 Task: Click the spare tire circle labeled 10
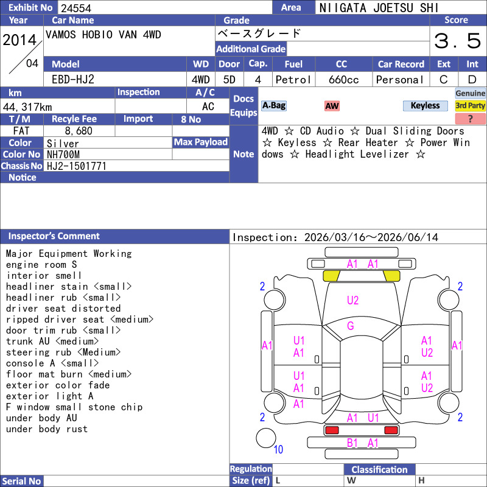pyautogui.click(x=266, y=438)
